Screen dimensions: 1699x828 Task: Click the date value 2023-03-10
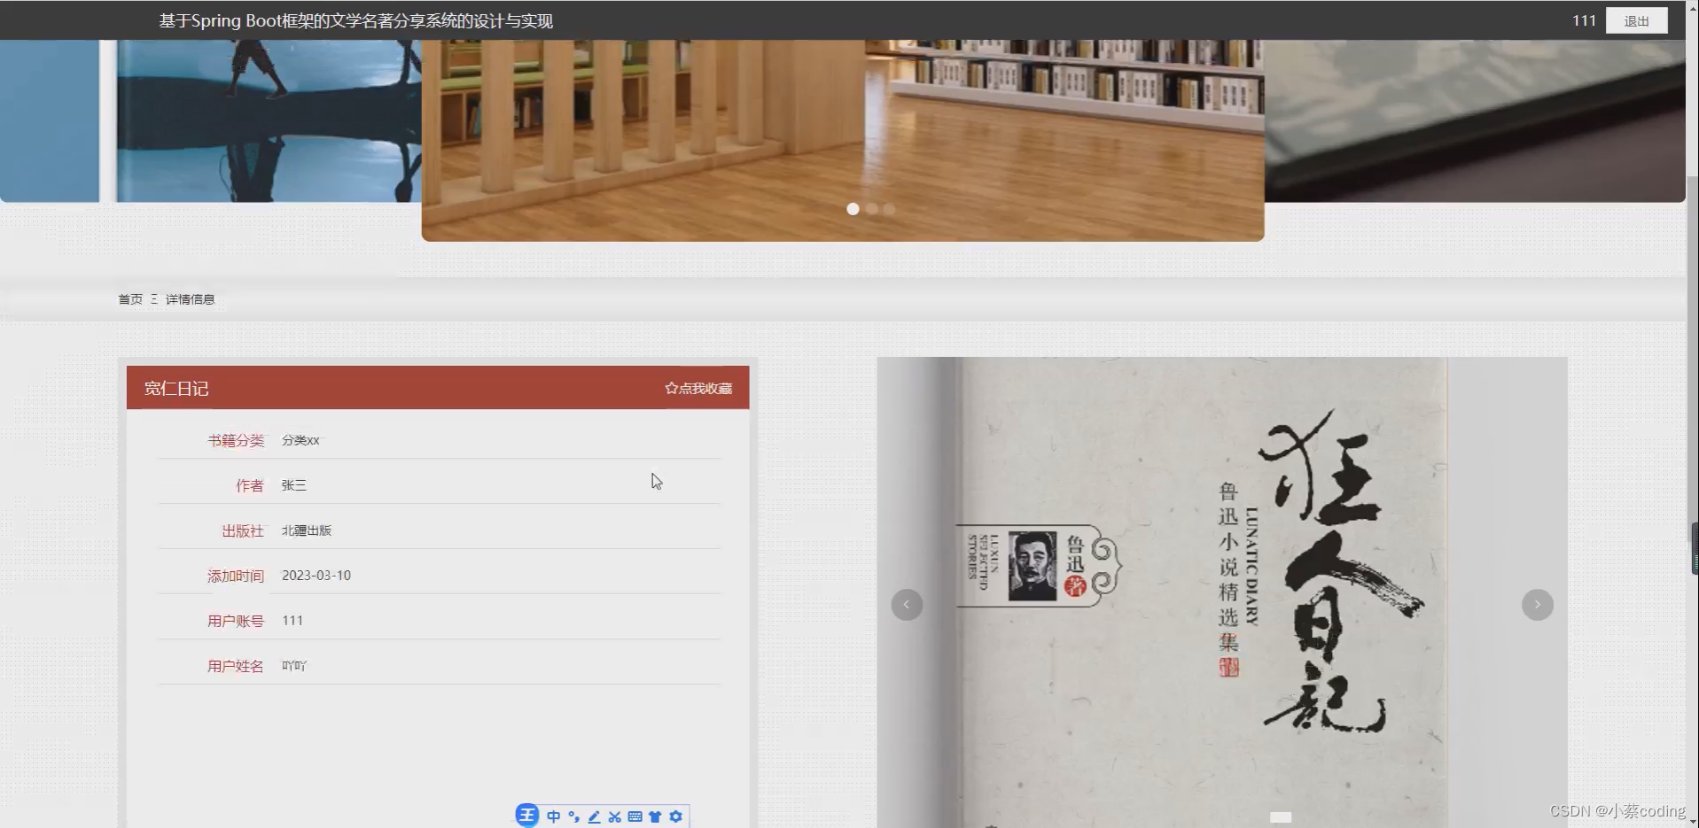[x=316, y=576]
